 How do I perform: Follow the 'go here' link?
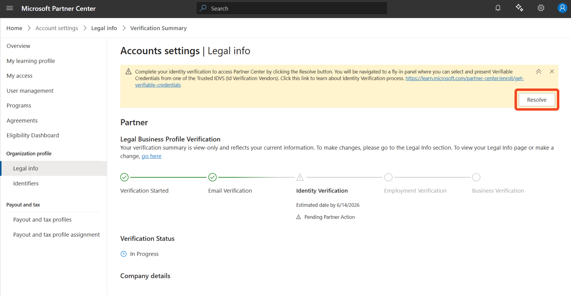pyautogui.click(x=151, y=156)
